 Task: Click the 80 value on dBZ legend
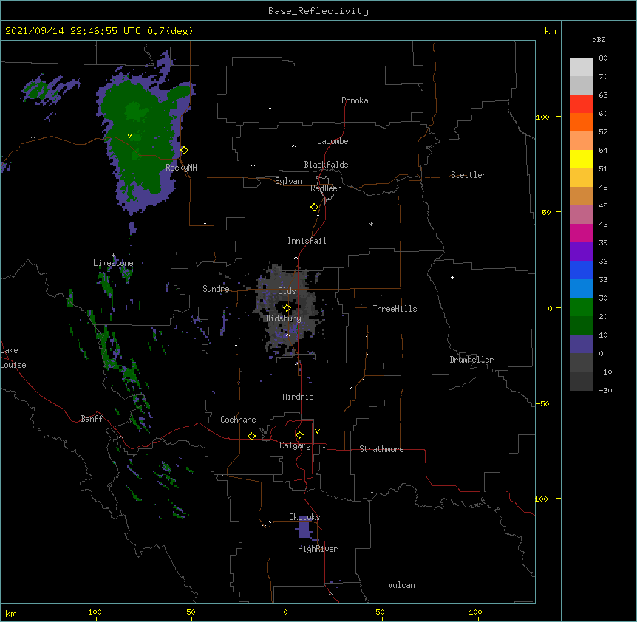pos(603,58)
